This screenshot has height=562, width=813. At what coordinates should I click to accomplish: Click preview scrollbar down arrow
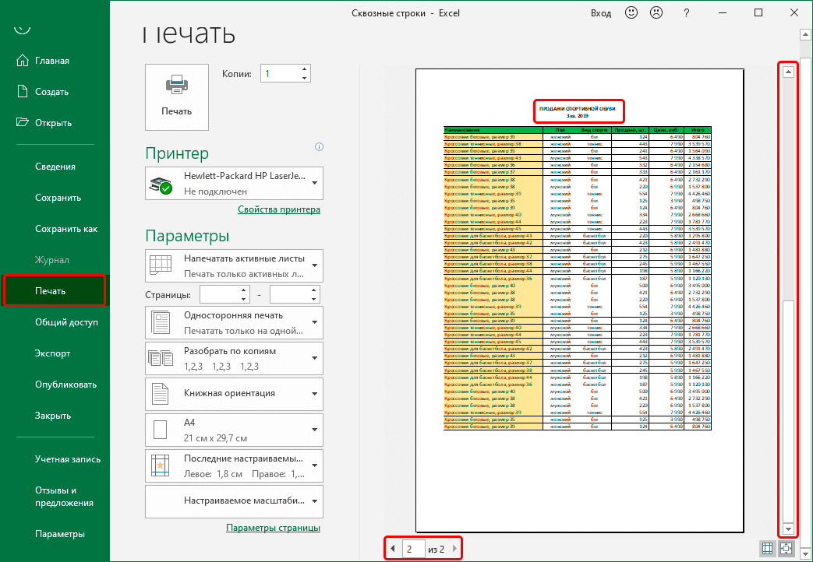click(x=788, y=529)
